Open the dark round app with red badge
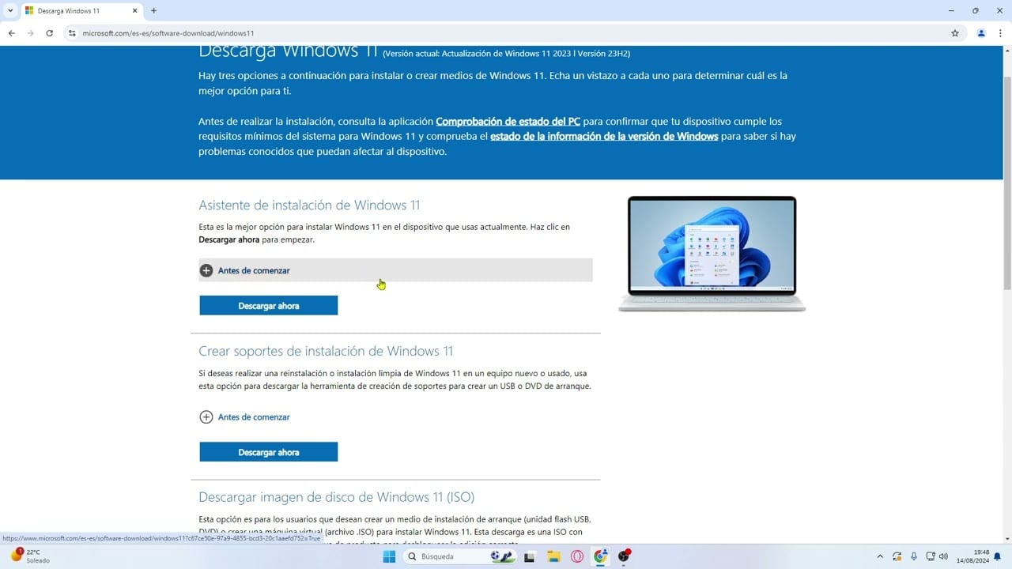The image size is (1012, 569). [625, 556]
